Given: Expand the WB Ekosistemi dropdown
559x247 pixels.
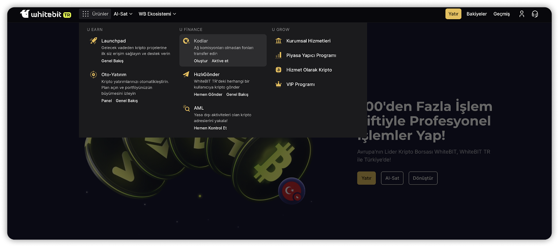Looking at the screenshot, I should [x=157, y=14].
